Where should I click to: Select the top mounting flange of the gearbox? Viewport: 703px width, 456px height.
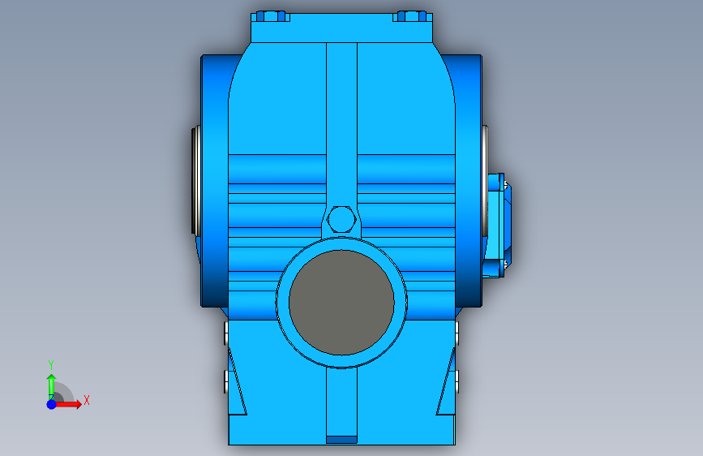tap(341, 28)
